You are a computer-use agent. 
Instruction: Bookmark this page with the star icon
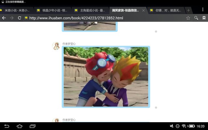(188, 18)
